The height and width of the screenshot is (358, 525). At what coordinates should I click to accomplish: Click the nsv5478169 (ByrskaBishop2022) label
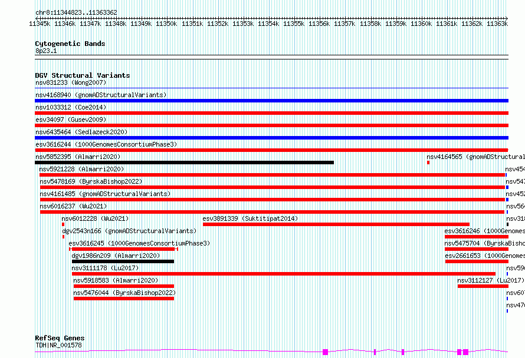tap(91, 181)
